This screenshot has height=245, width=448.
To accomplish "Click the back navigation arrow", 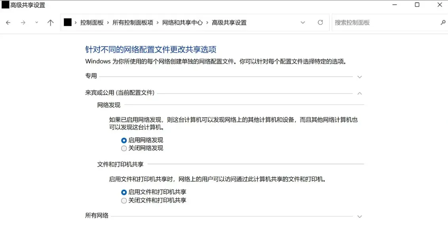I will click(x=8, y=23).
